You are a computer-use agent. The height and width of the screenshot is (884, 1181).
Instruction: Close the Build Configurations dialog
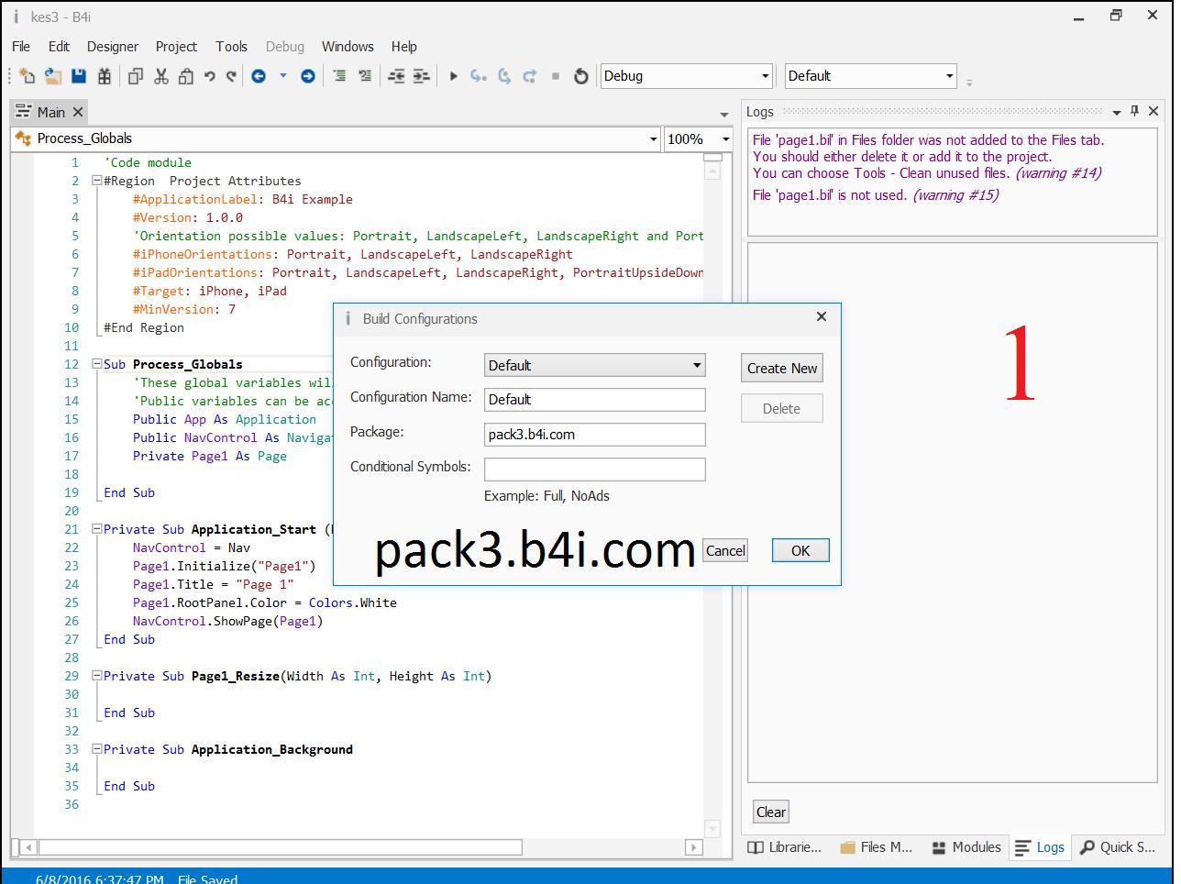[x=822, y=317]
